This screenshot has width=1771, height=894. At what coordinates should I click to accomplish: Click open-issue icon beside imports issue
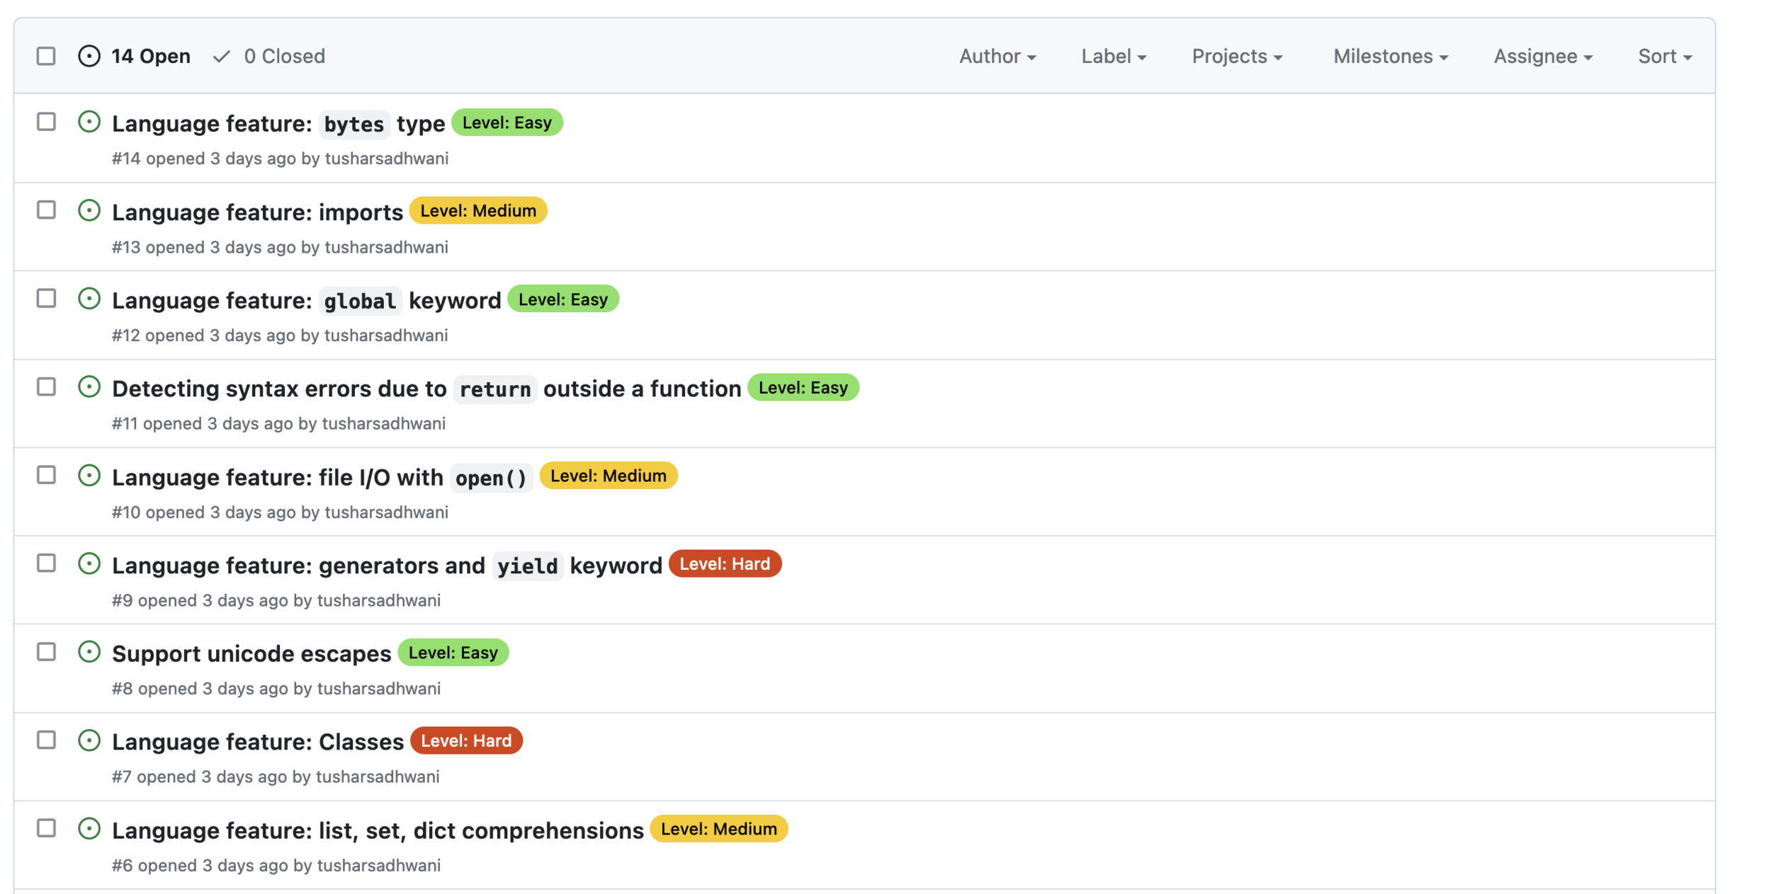89,210
